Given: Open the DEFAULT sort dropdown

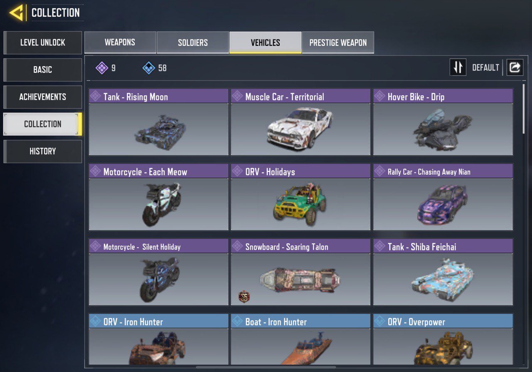Looking at the screenshot, I should coord(485,67).
